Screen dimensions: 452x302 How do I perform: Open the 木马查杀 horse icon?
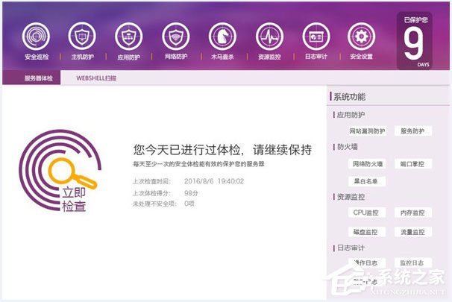click(x=222, y=37)
